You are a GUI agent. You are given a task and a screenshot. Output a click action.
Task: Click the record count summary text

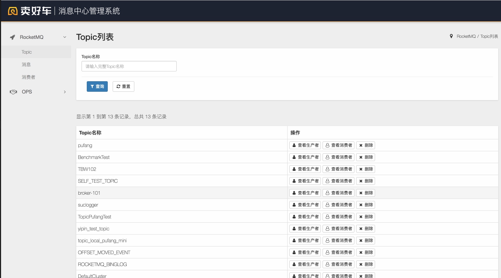pos(121,117)
